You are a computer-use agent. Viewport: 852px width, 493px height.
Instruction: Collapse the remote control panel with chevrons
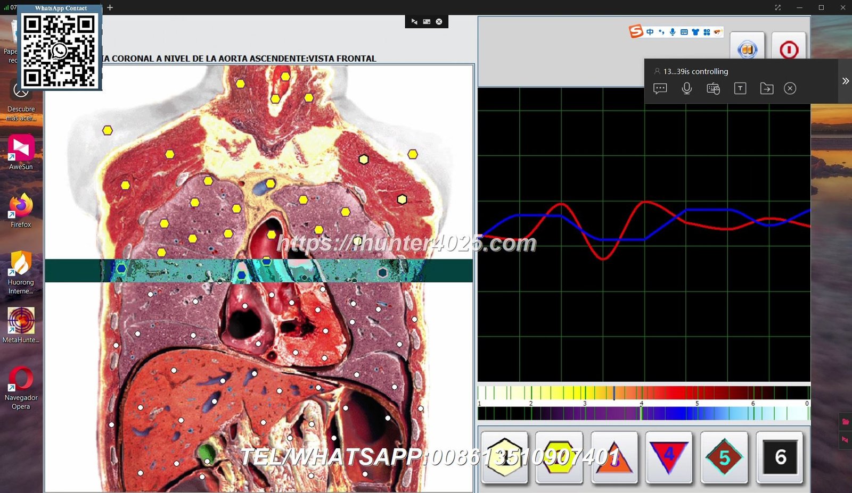tap(845, 81)
